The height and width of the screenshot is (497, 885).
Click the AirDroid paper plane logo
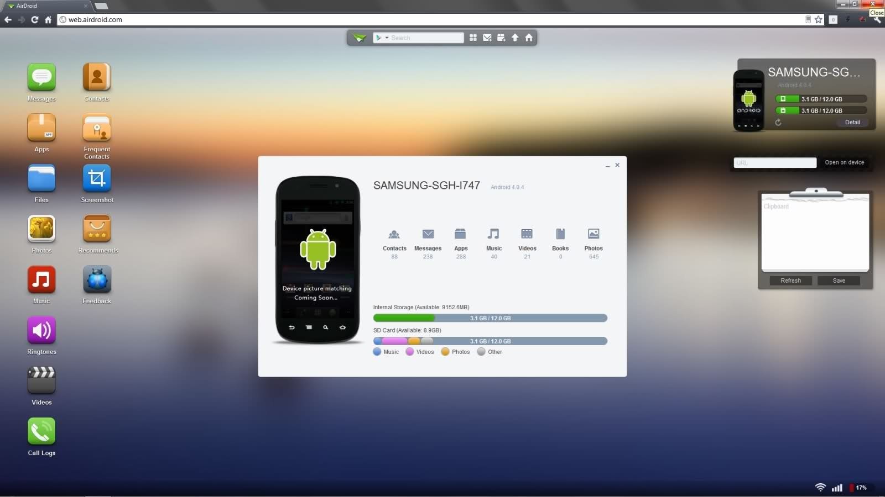[360, 38]
